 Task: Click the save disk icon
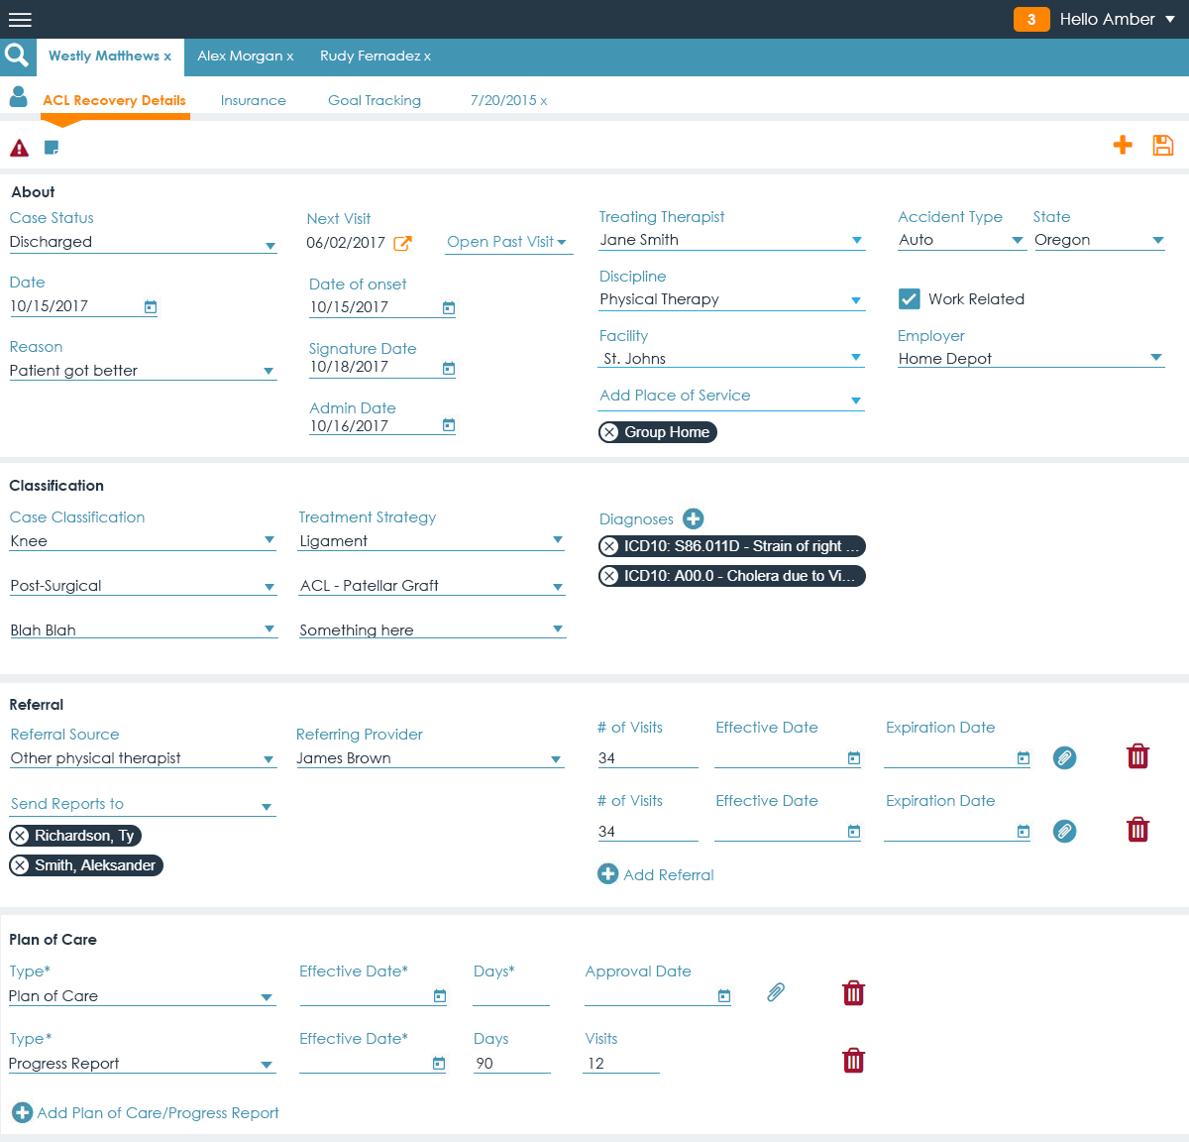coord(1163,146)
